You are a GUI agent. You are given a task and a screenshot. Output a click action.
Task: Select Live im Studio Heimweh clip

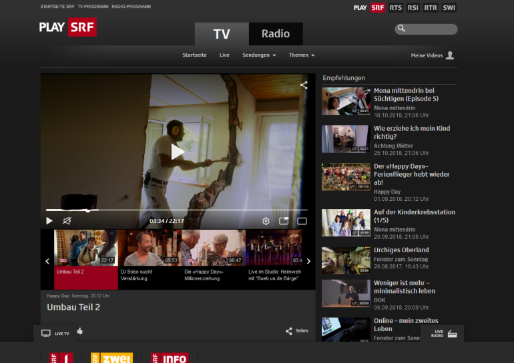click(274, 259)
